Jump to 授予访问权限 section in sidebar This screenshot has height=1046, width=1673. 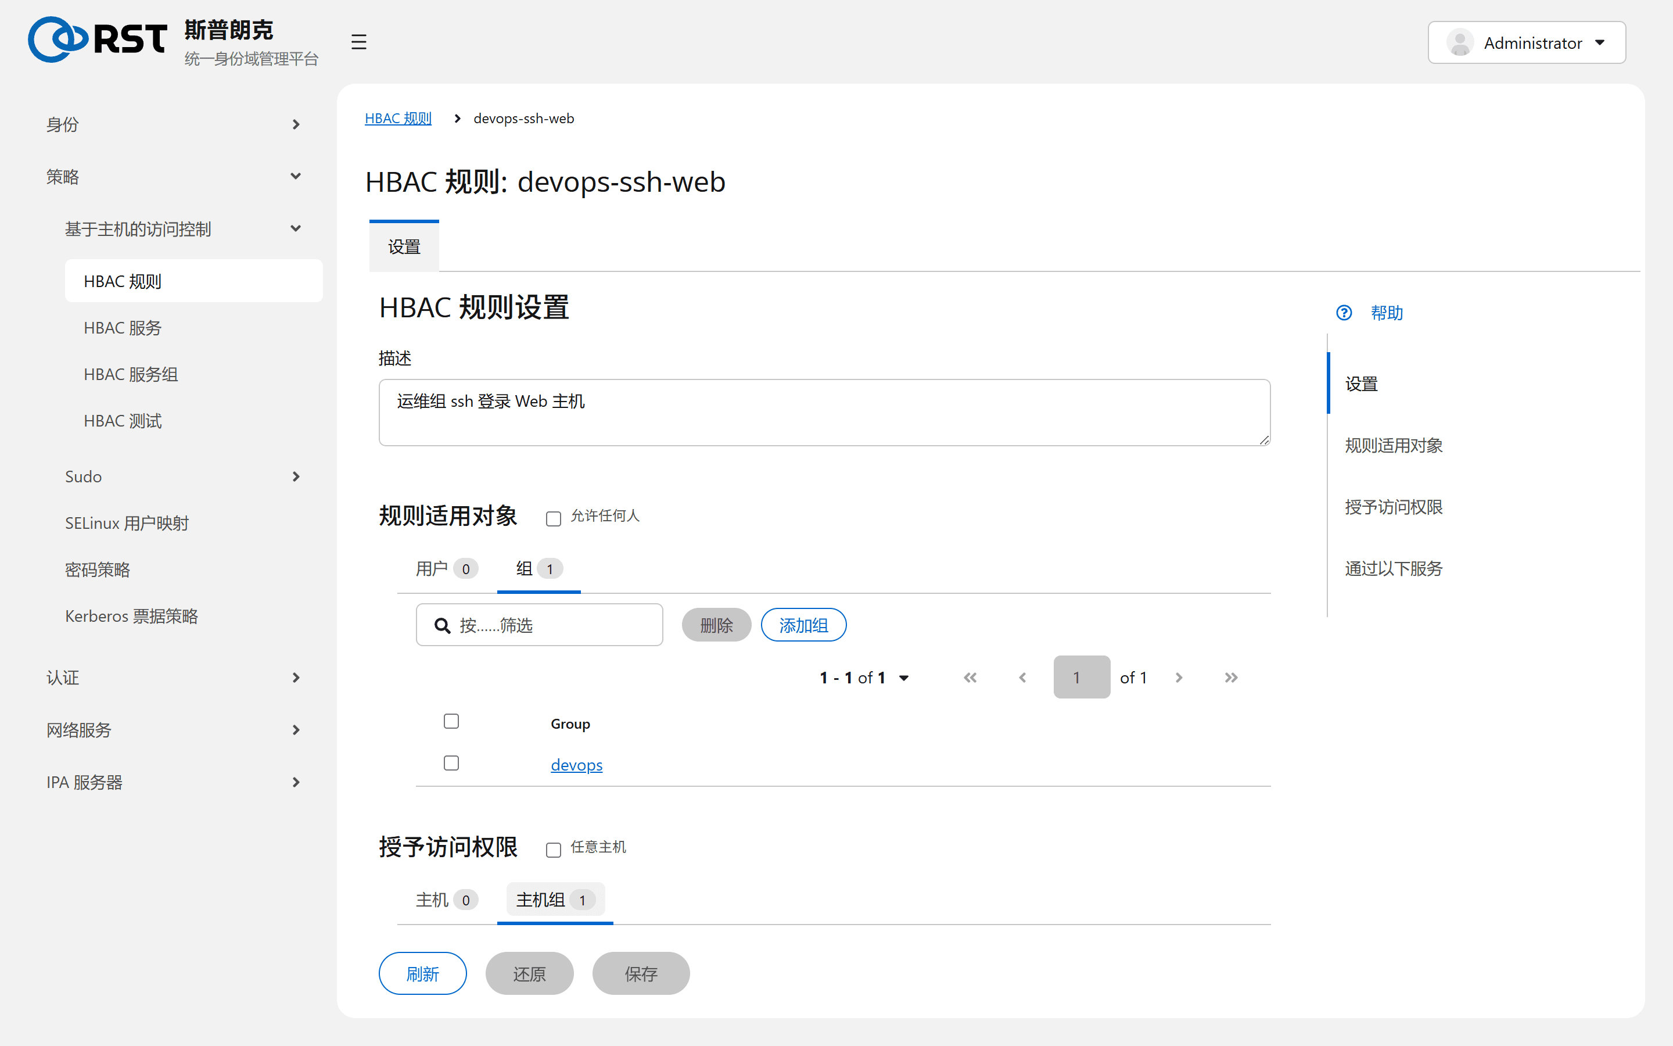tap(1394, 507)
